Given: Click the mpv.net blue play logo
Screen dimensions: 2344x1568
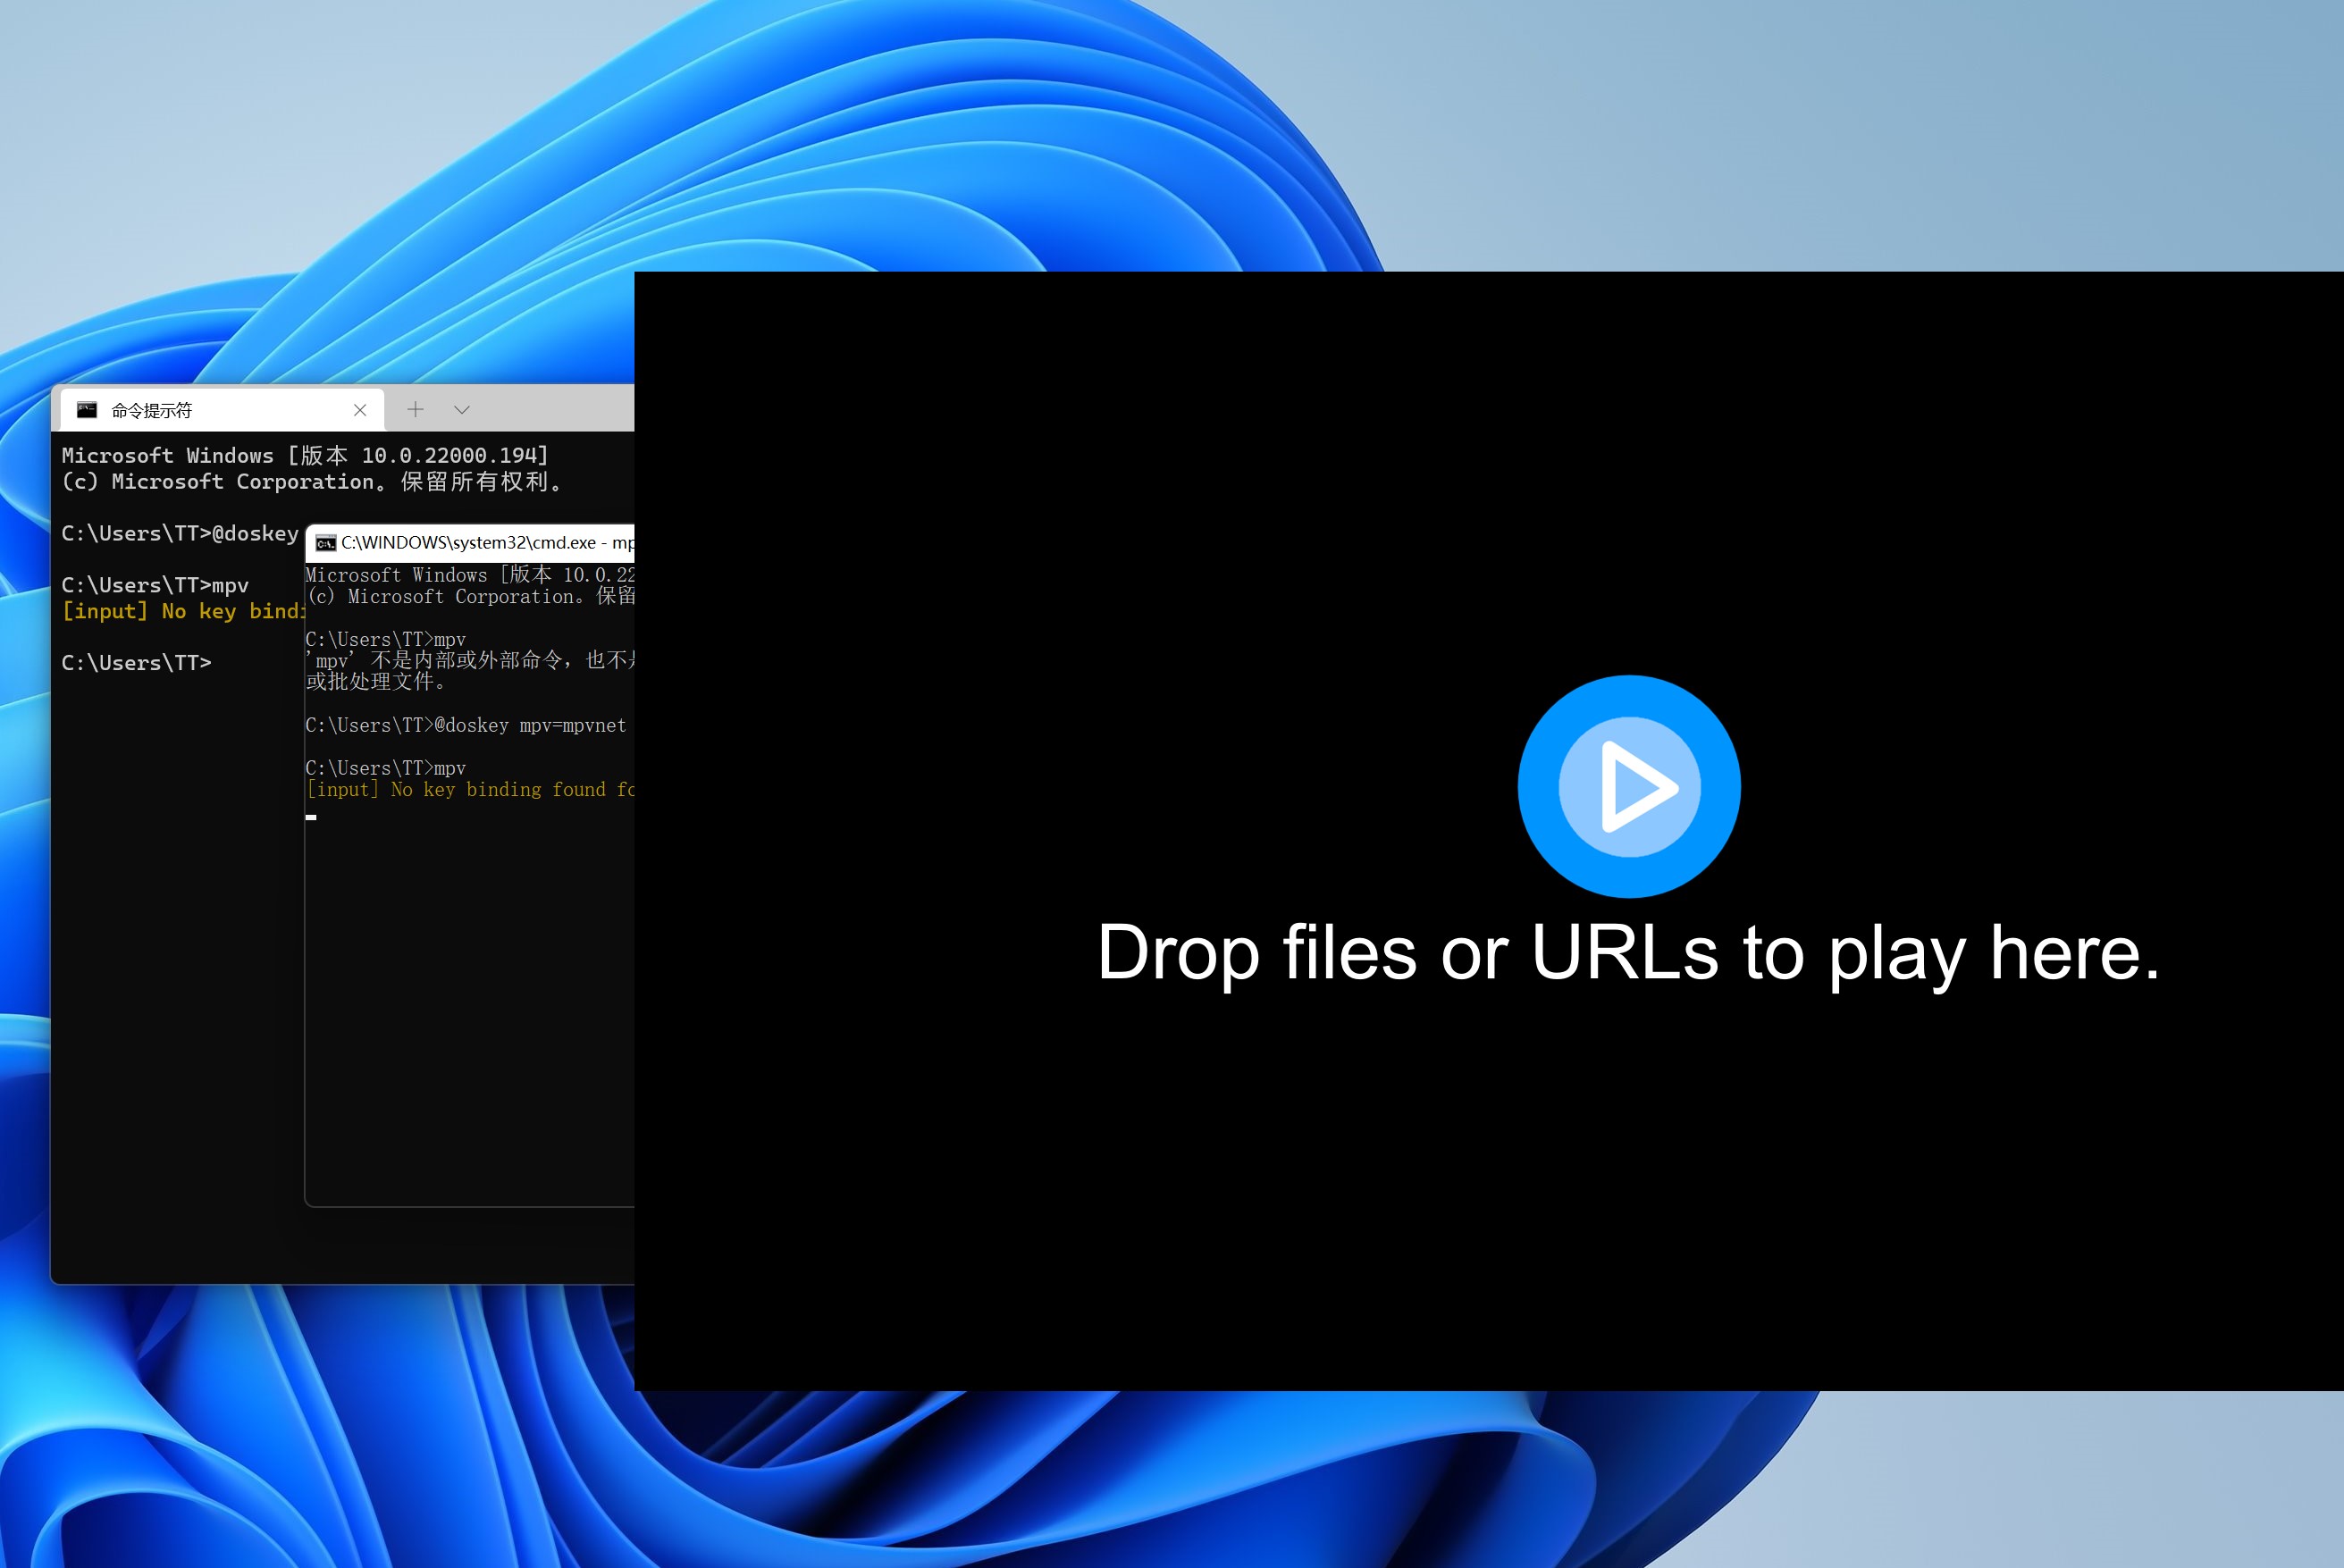Looking at the screenshot, I should point(1629,786).
